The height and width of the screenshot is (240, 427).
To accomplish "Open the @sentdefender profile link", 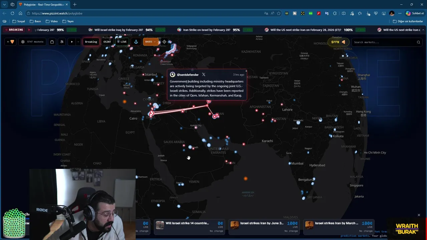I will (x=187, y=75).
